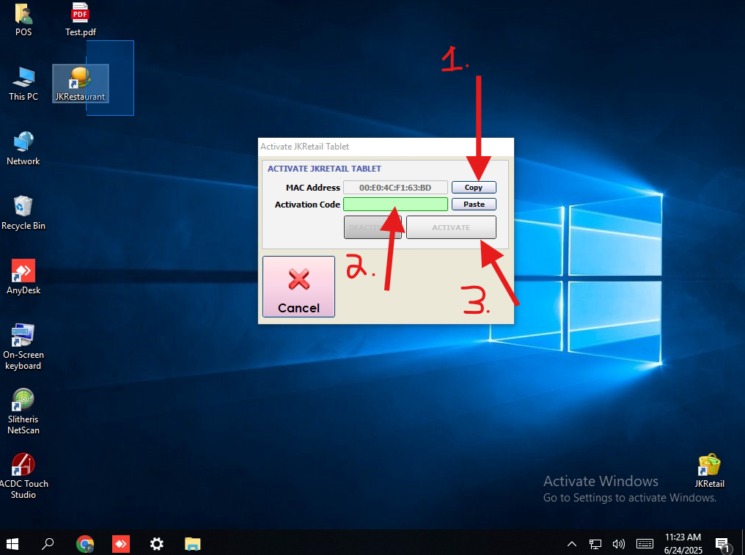Viewport: 745px width, 555px height.
Task: Click the Activate JKRetail Tablet title bar
Action: click(386, 147)
